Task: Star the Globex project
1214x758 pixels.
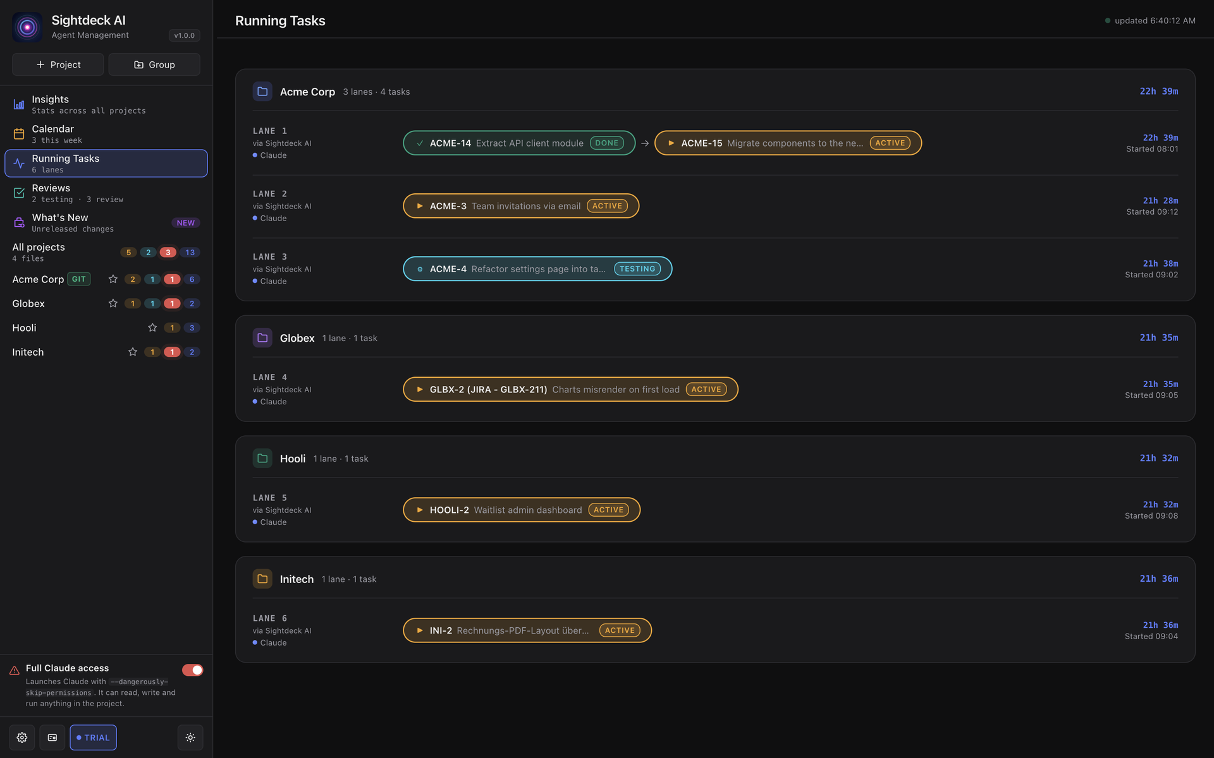Action: [113, 303]
